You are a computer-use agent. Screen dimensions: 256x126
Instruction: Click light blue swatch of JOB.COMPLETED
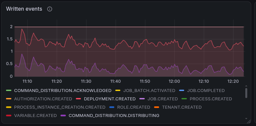(181, 90)
